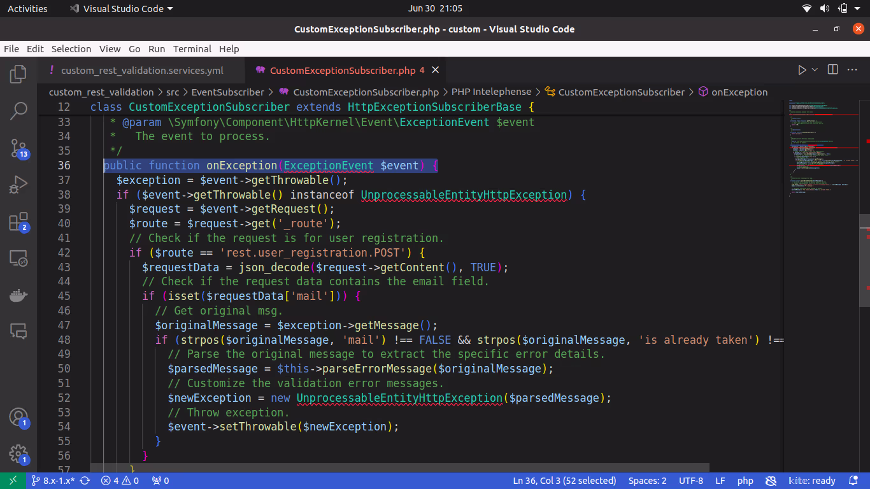The image size is (870, 489).
Task: Click parseErrorMessage call on line 50
Action: coord(377,369)
